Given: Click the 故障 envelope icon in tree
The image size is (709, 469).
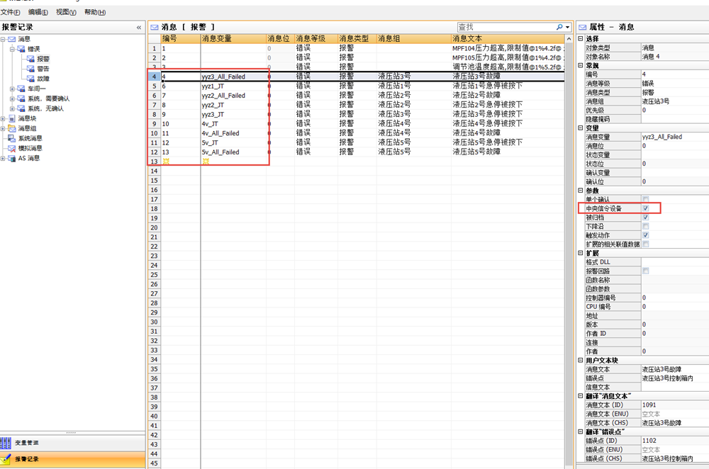Looking at the screenshot, I should tap(31, 79).
